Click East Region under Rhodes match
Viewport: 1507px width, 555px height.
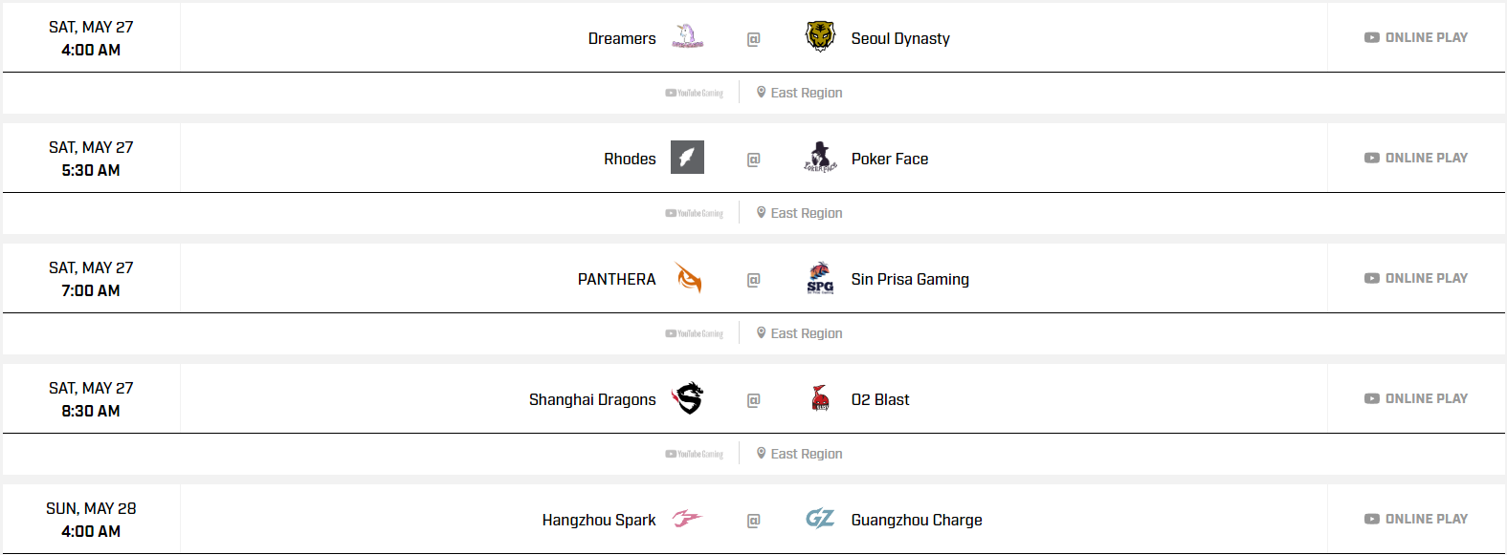click(800, 213)
